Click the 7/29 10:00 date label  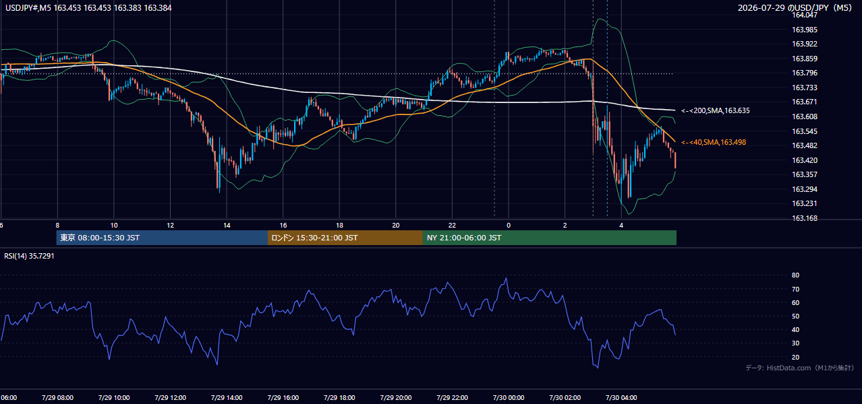[x=113, y=398]
